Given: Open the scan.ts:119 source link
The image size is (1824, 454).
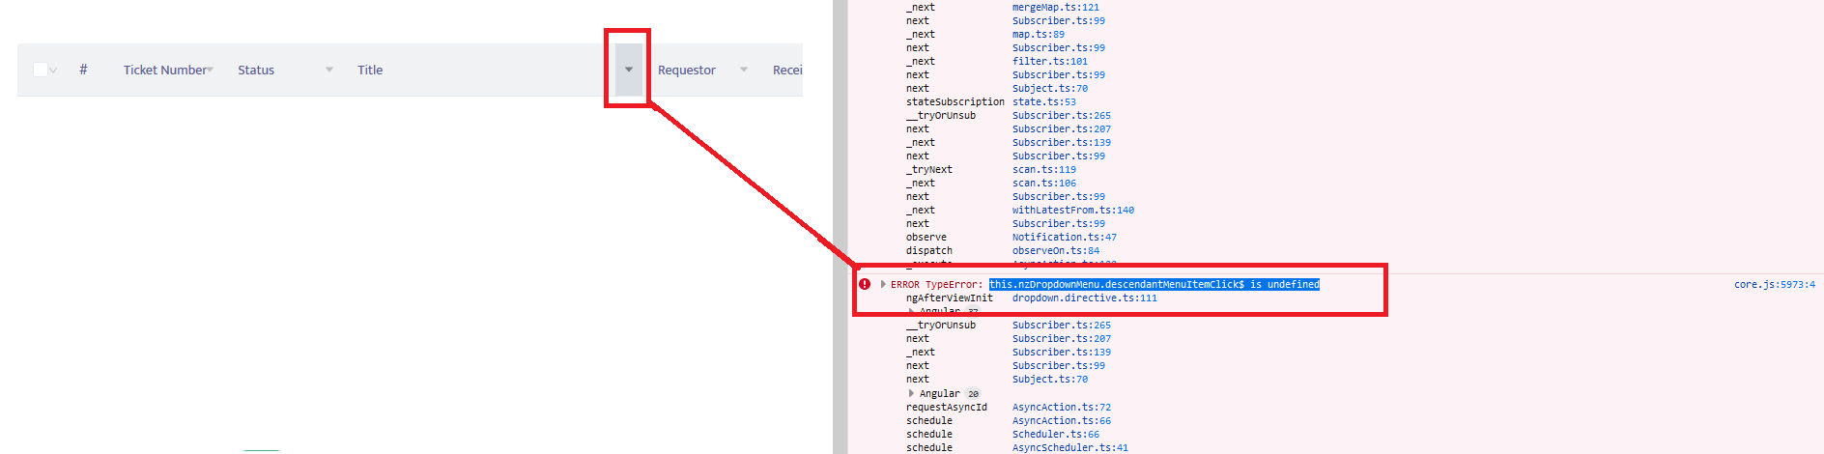Looking at the screenshot, I should click(1043, 169).
